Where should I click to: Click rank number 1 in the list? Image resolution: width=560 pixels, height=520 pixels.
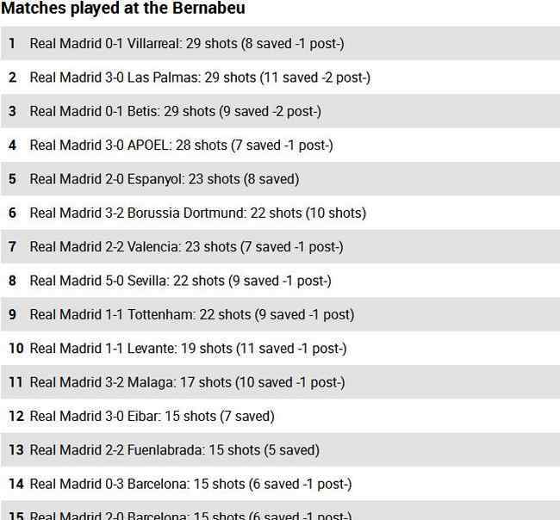[12, 43]
